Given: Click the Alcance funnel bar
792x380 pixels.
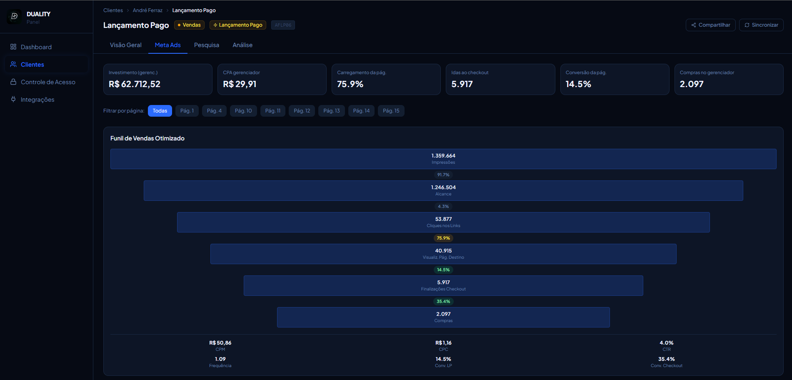Looking at the screenshot, I should (x=443, y=190).
